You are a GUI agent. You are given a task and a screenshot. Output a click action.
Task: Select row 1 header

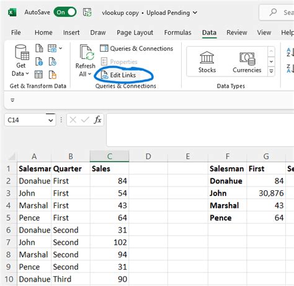pyautogui.click(x=9, y=168)
